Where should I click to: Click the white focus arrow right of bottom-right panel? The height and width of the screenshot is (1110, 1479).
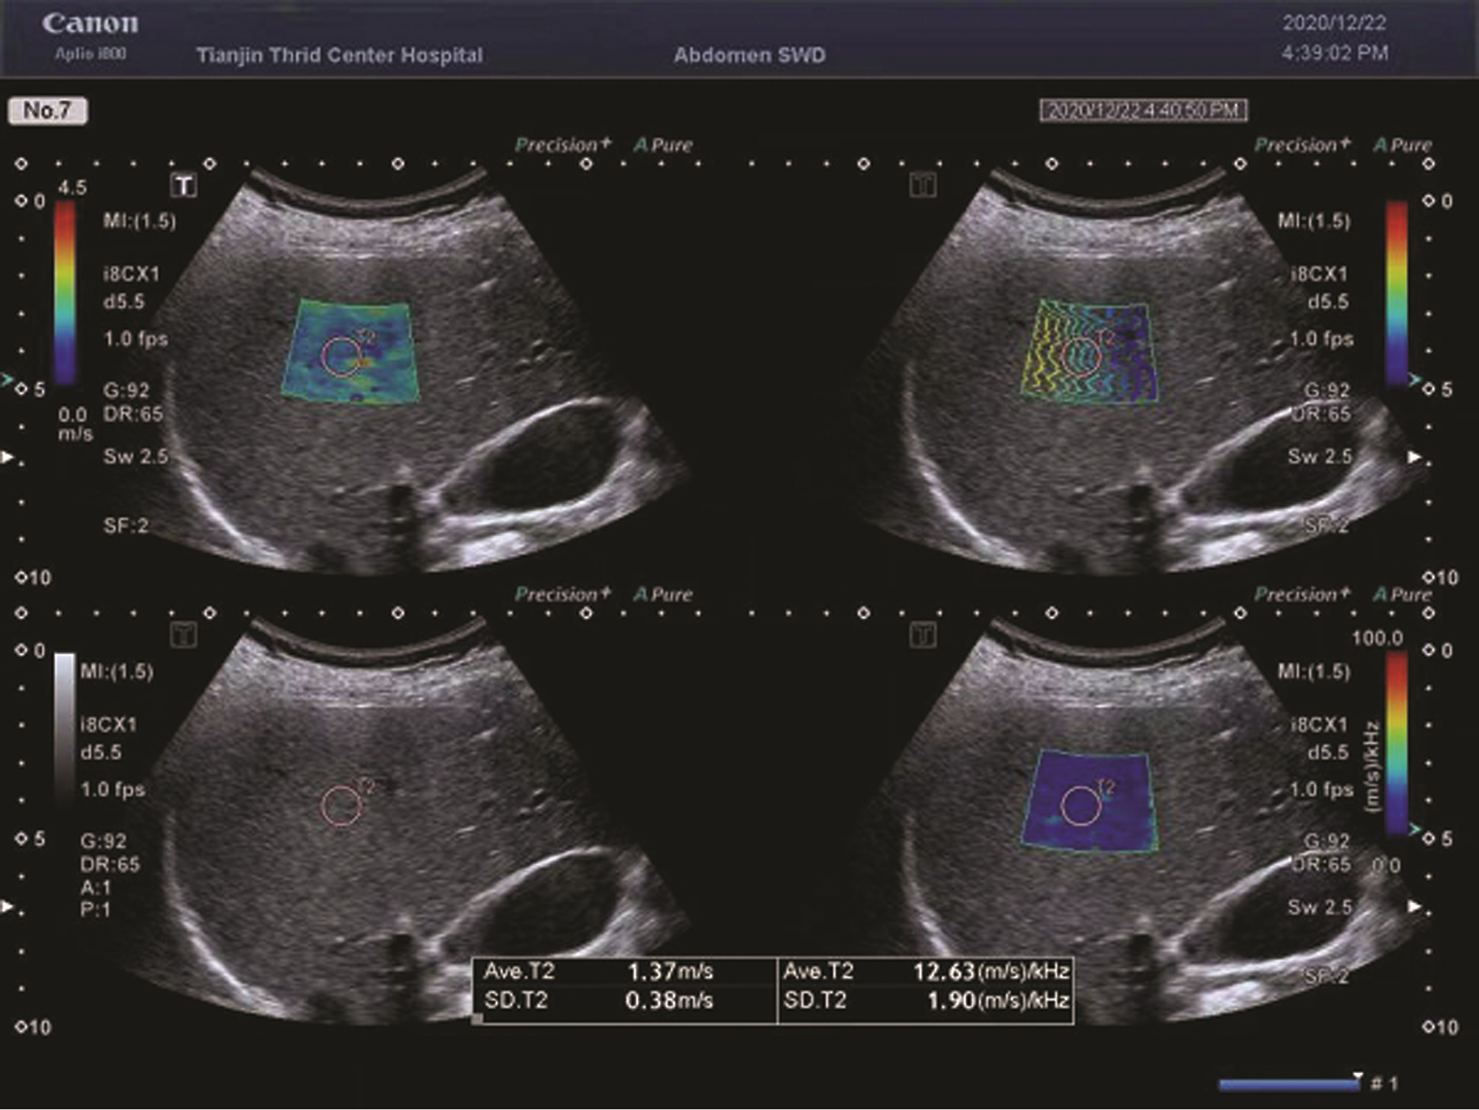point(1414,907)
